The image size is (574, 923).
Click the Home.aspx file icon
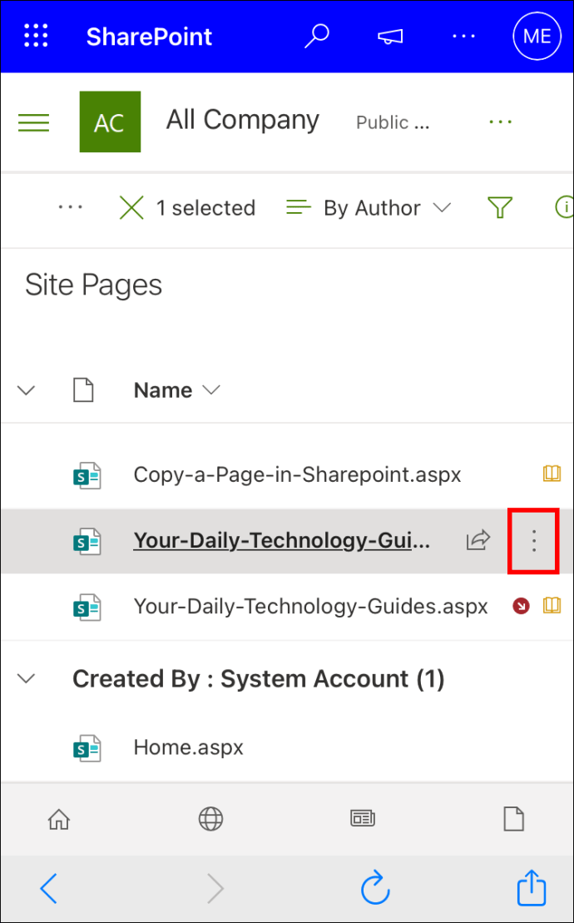[86, 749]
